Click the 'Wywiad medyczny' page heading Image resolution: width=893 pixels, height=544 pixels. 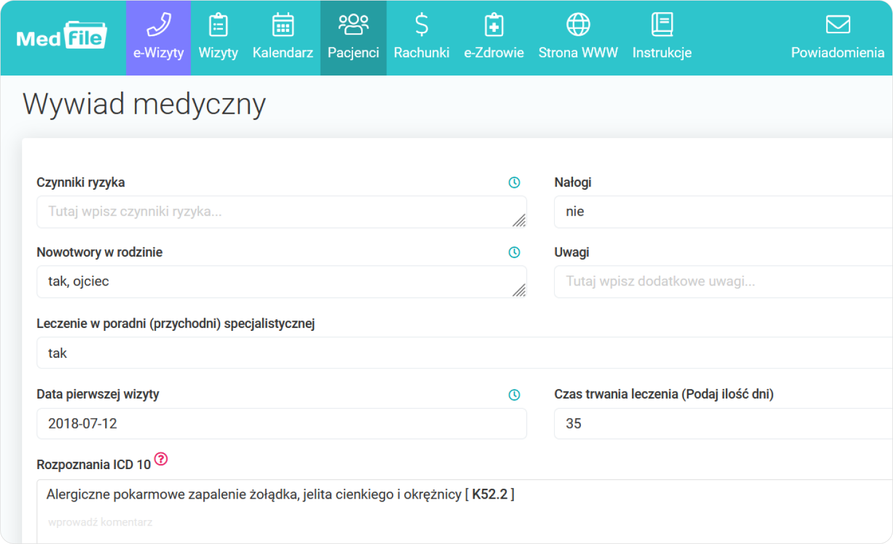(x=144, y=104)
